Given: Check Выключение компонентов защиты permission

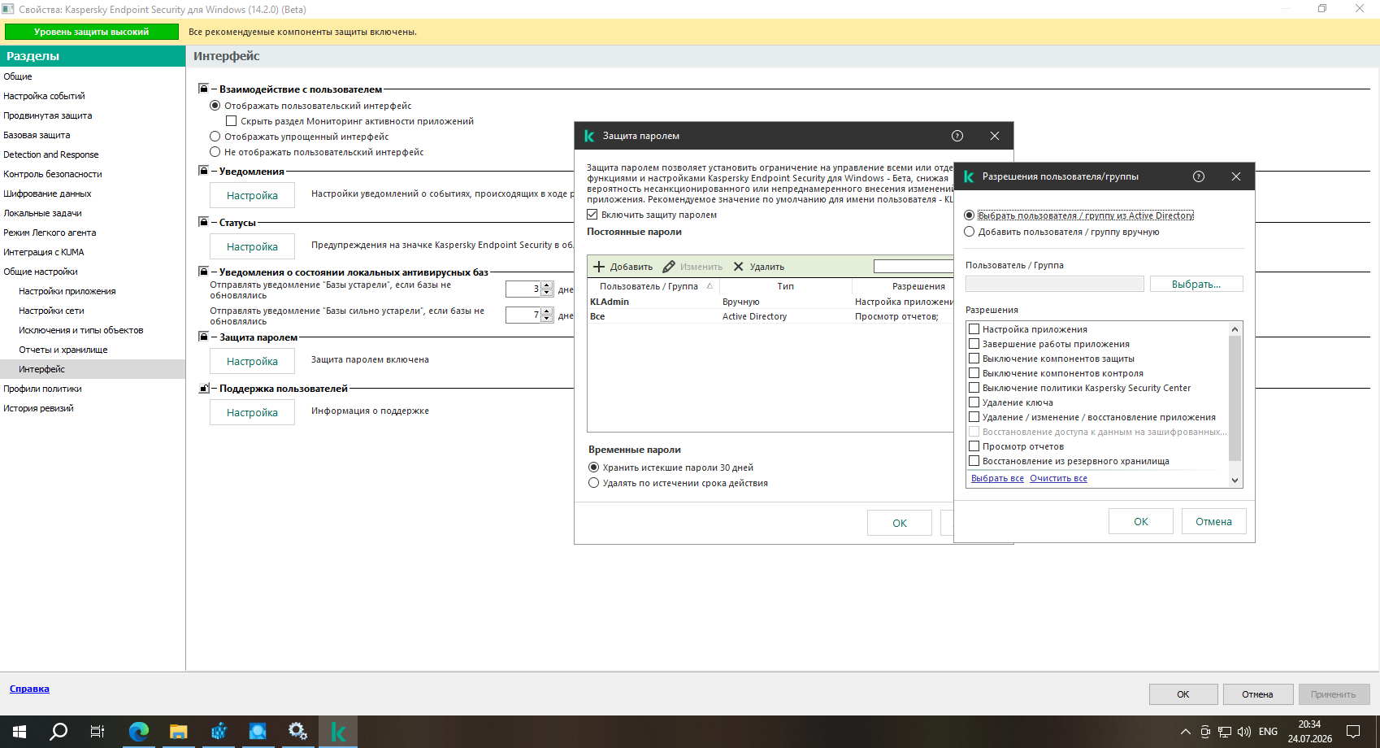Looking at the screenshot, I should click(974, 359).
